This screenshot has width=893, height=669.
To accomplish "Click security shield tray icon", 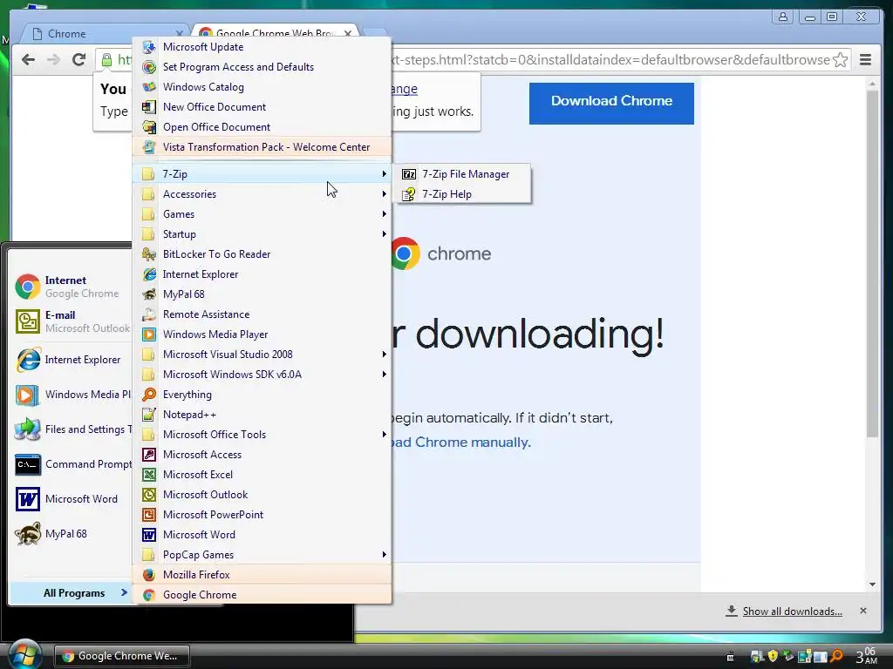I will [773, 656].
